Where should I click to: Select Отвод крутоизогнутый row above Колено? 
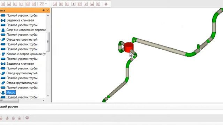point(22,40)
